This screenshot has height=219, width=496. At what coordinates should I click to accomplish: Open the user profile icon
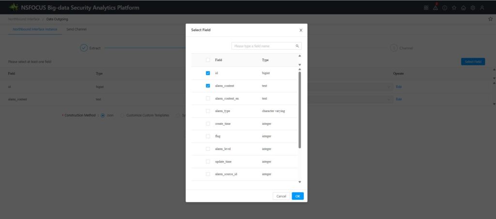482,8
